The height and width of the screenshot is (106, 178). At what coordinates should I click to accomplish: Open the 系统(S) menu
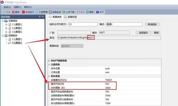pyautogui.click(x=7, y=7)
